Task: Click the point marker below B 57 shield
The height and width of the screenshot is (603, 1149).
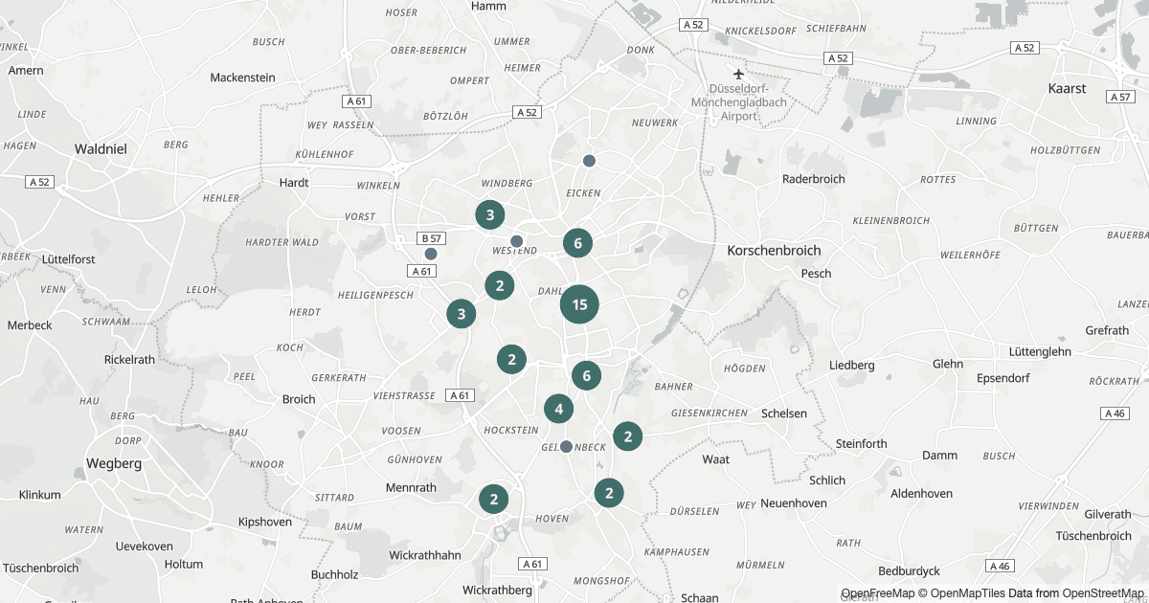Action: [431, 254]
